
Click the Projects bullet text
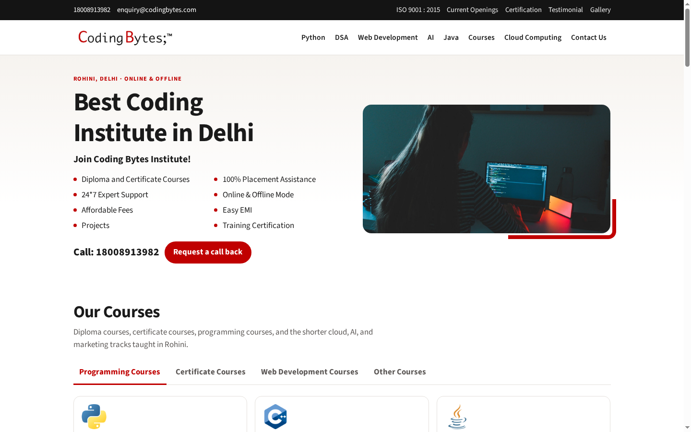point(95,226)
